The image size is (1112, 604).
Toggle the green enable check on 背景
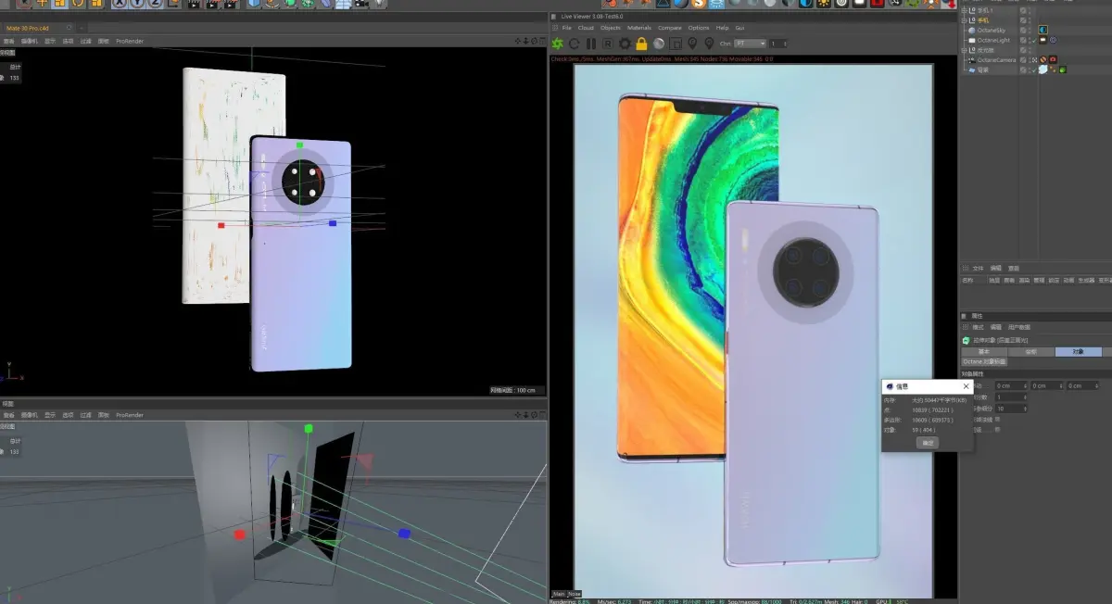[1034, 69]
